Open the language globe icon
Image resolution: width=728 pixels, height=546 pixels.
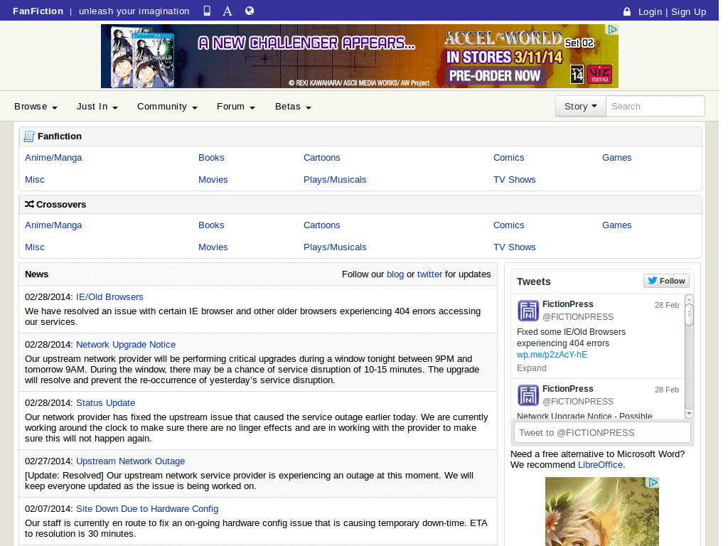click(x=250, y=11)
